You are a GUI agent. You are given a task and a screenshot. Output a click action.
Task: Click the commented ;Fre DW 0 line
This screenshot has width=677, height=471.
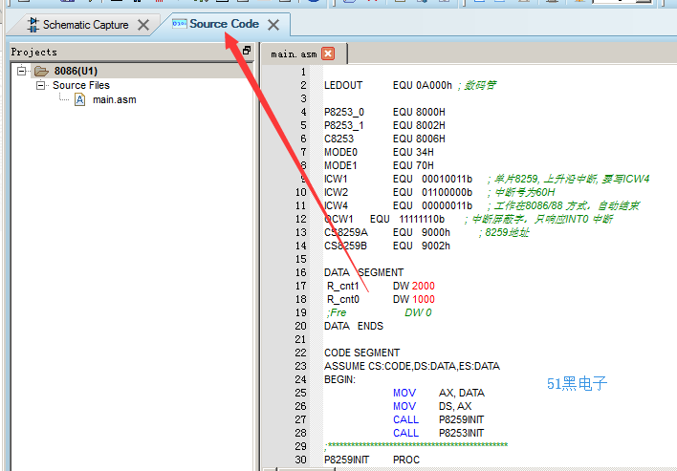(379, 312)
